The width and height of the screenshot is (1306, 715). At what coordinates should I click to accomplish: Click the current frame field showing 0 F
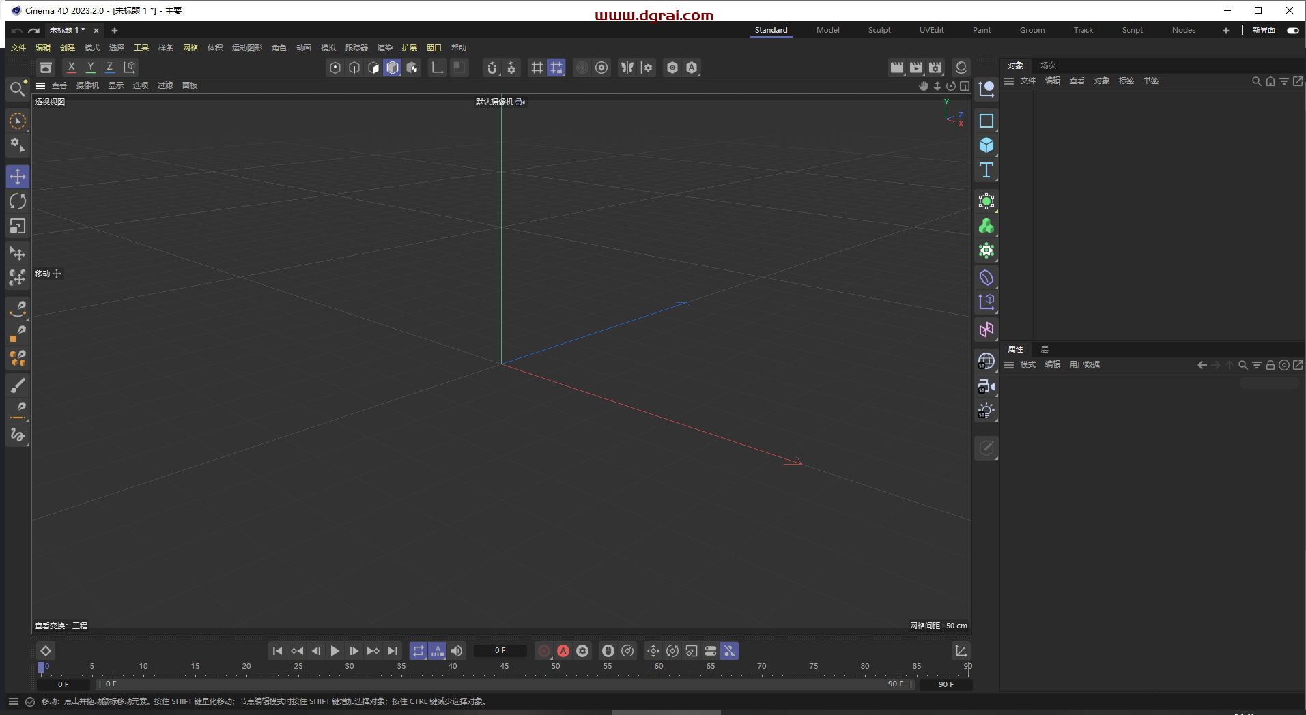(500, 650)
